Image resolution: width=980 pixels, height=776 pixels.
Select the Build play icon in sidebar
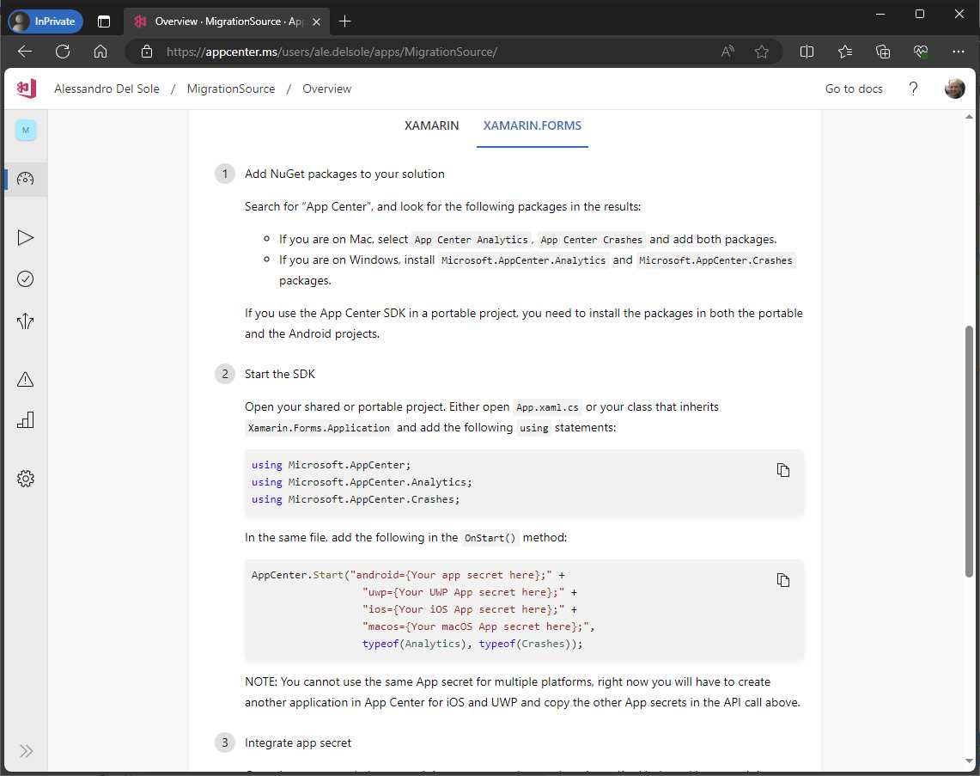click(26, 237)
